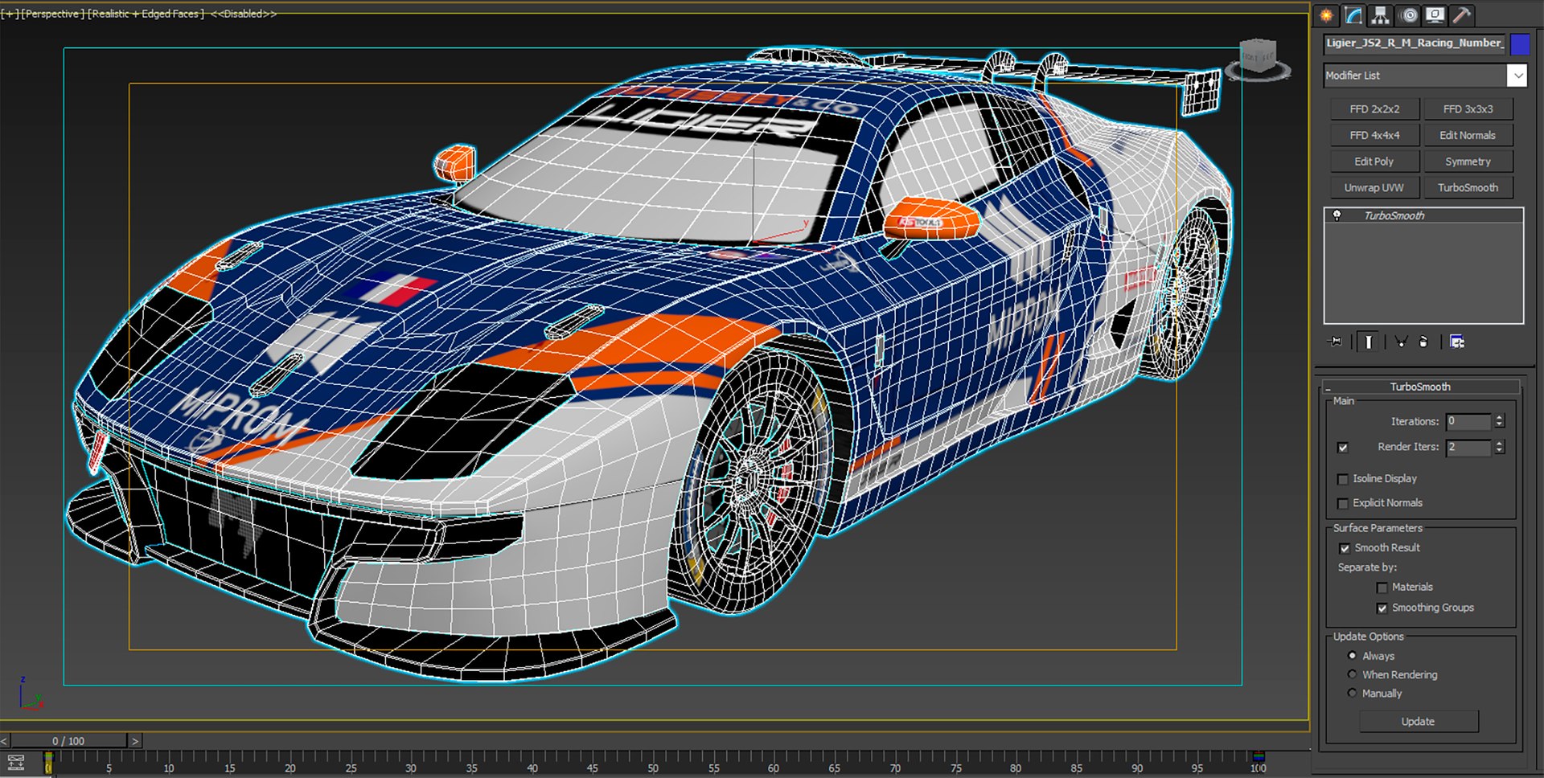Image resolution: width=1544 pixels, height=778 pixels.
Task: Click the Update button
Action: 1418,722
